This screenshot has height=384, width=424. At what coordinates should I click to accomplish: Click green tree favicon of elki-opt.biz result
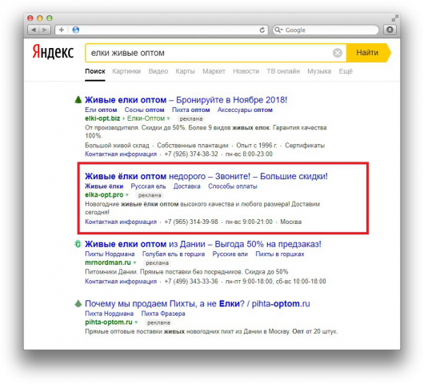pyautogui.click(x=78, y=99)
